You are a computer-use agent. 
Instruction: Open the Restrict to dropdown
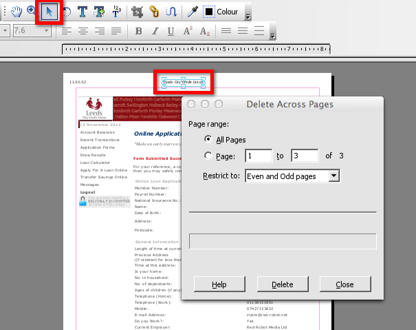292,176
